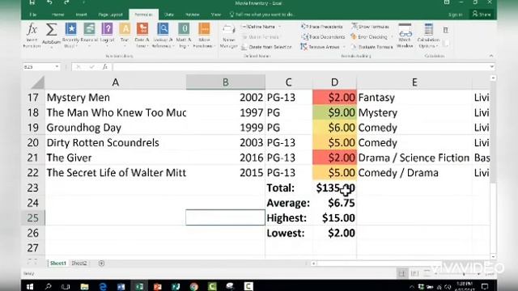Select column D header
518x291 pixels.
click(x=334, y=82)
